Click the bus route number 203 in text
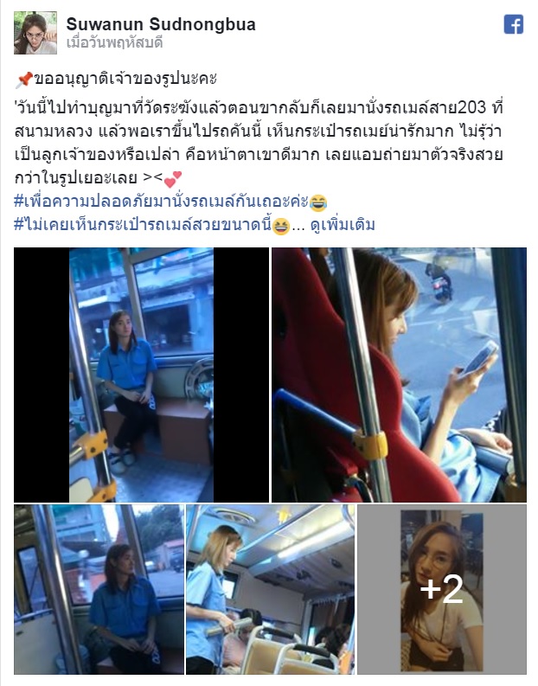The width and height of the screenshot is (538, 686). (x=471, y=107)
